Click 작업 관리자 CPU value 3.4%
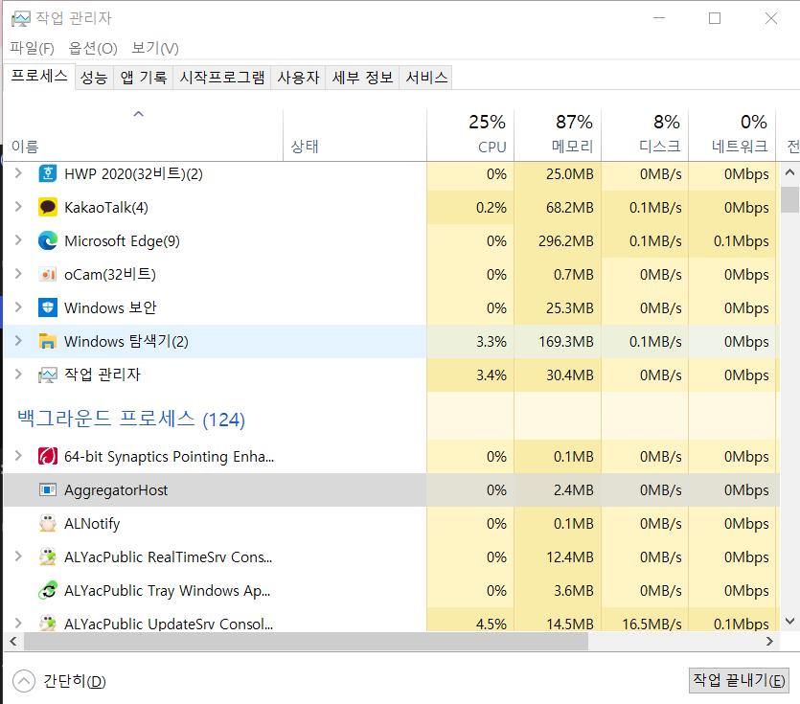The image size is (800, 704). point(491,375)
